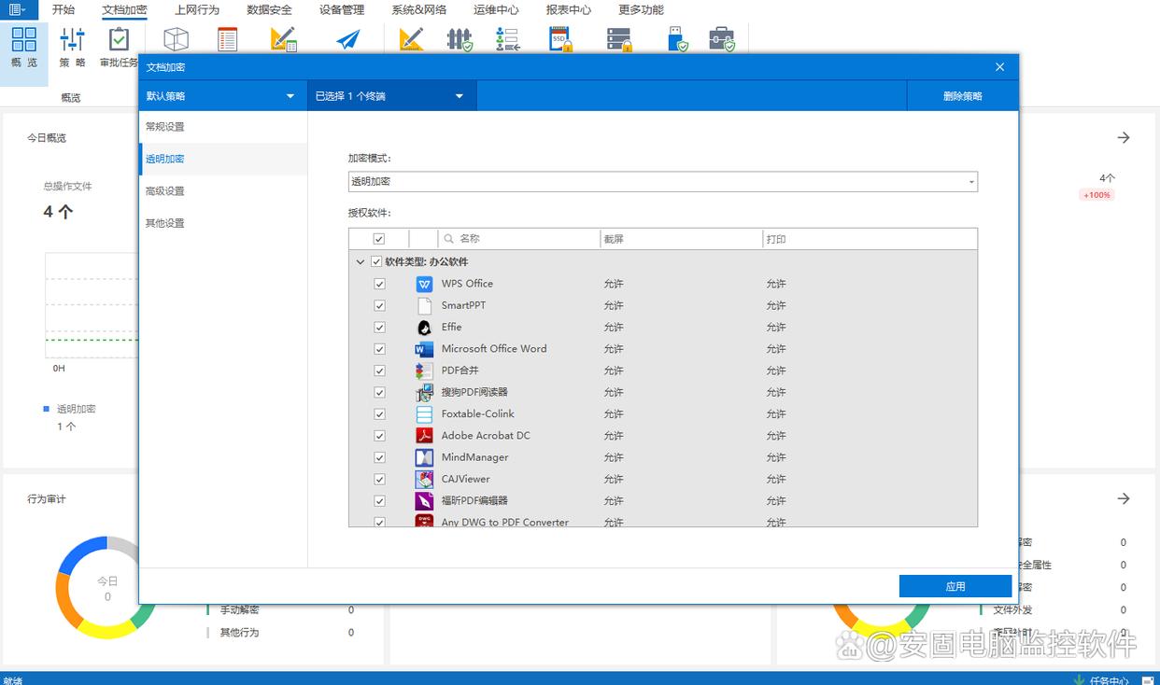The height and width of the screenshot is (685, 1160).
Task: Switch to the 上网行为 menu tab
Action: [197, 10]
